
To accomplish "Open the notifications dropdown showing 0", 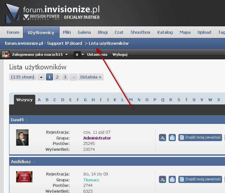I will click(x=79, y=54).
